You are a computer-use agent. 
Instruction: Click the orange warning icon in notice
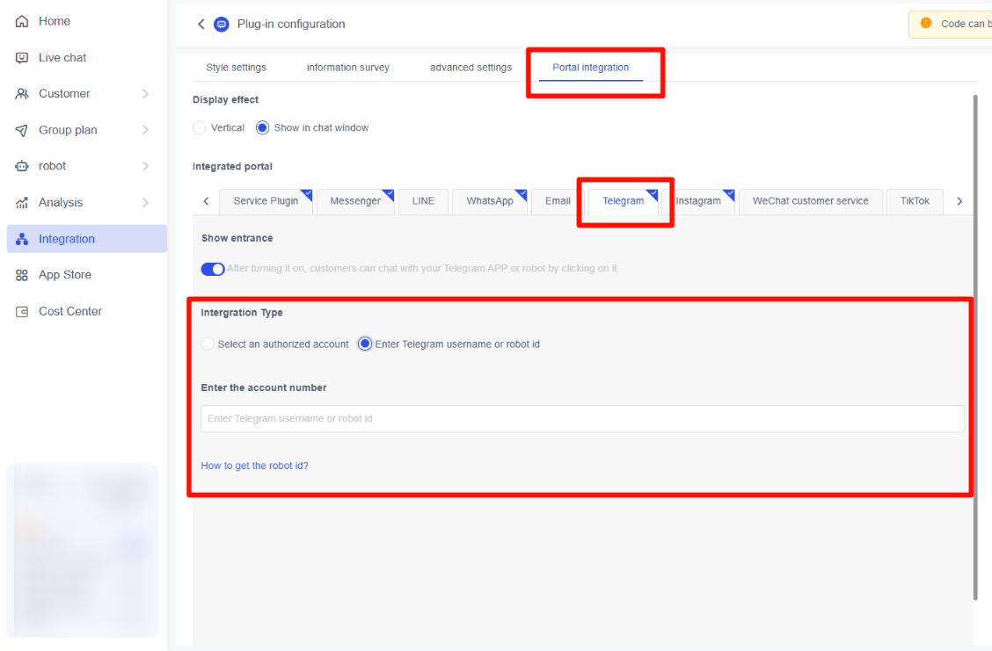point(925,24)
